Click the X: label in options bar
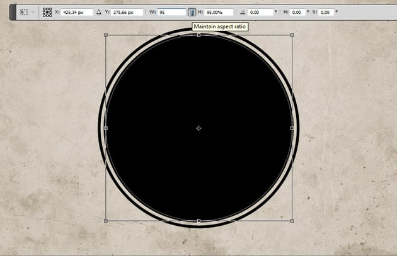The height and width of the screenshot is (256, 397). click(x=57, y=12)
